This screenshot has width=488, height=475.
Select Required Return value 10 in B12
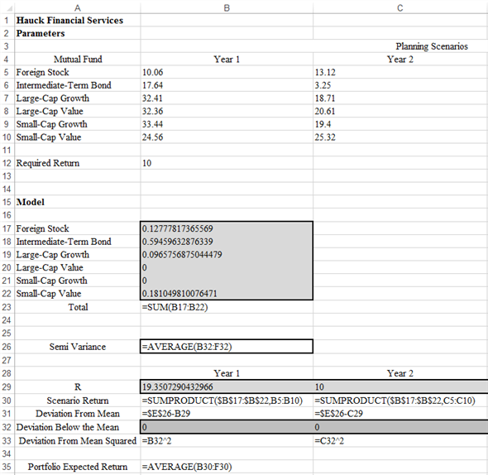coord(227,163)
